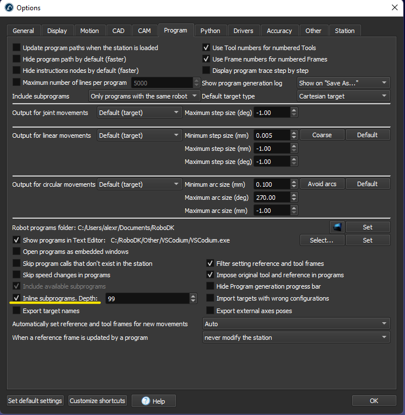Switch to the CAD tab
This screenshot has height=415, width=405.
coord(118,31)
